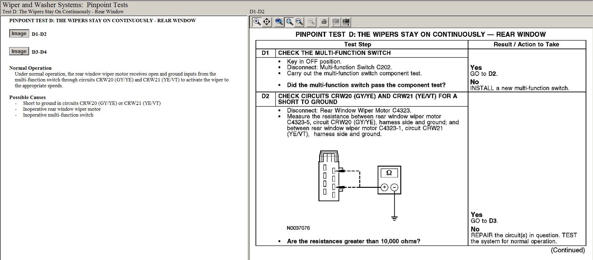Open the D1-D2 Image button
Viewport: 593px width, 260px height.
[x=19, y=33]
